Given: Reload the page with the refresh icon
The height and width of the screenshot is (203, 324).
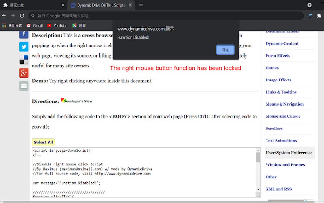Looking at the screenshot, I should tap(22, 15).
